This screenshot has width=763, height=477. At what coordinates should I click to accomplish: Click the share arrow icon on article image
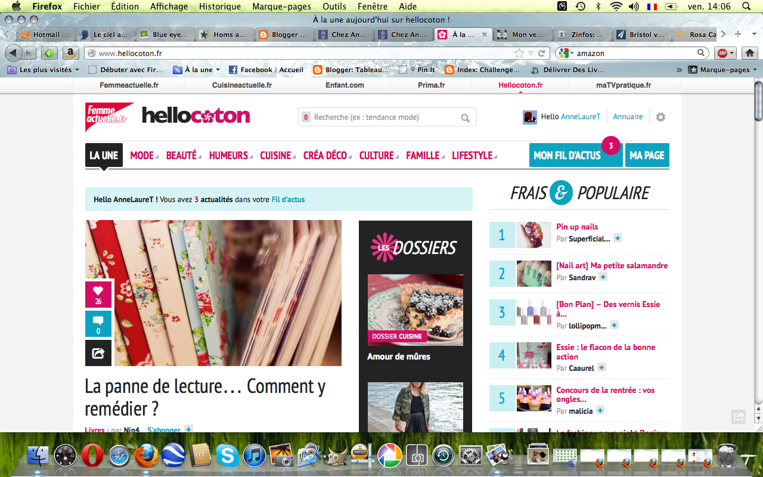98,353
